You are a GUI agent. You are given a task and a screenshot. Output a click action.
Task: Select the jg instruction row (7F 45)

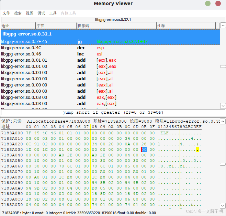pos(110,42)
